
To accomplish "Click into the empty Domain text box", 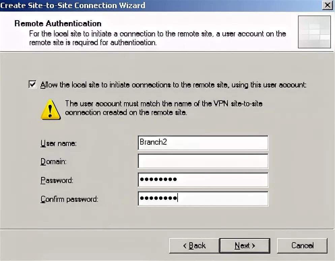I will (x=203, y=161).
